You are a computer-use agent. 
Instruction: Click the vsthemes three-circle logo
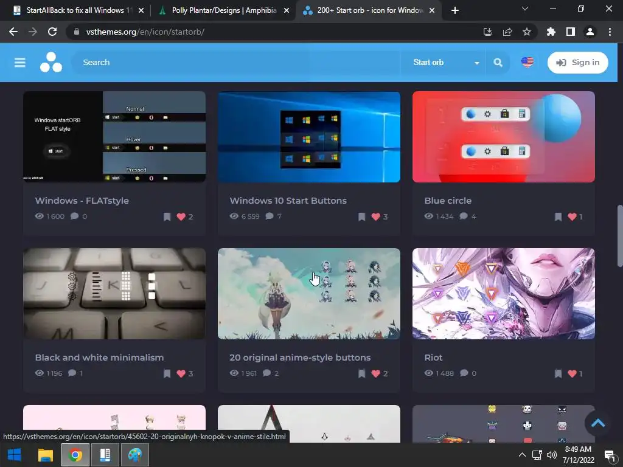click(51, 63)
